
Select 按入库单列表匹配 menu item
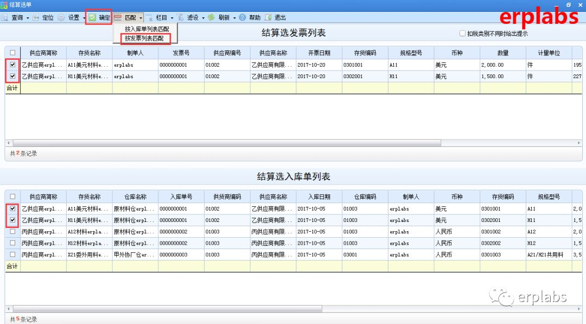(147, 29)
